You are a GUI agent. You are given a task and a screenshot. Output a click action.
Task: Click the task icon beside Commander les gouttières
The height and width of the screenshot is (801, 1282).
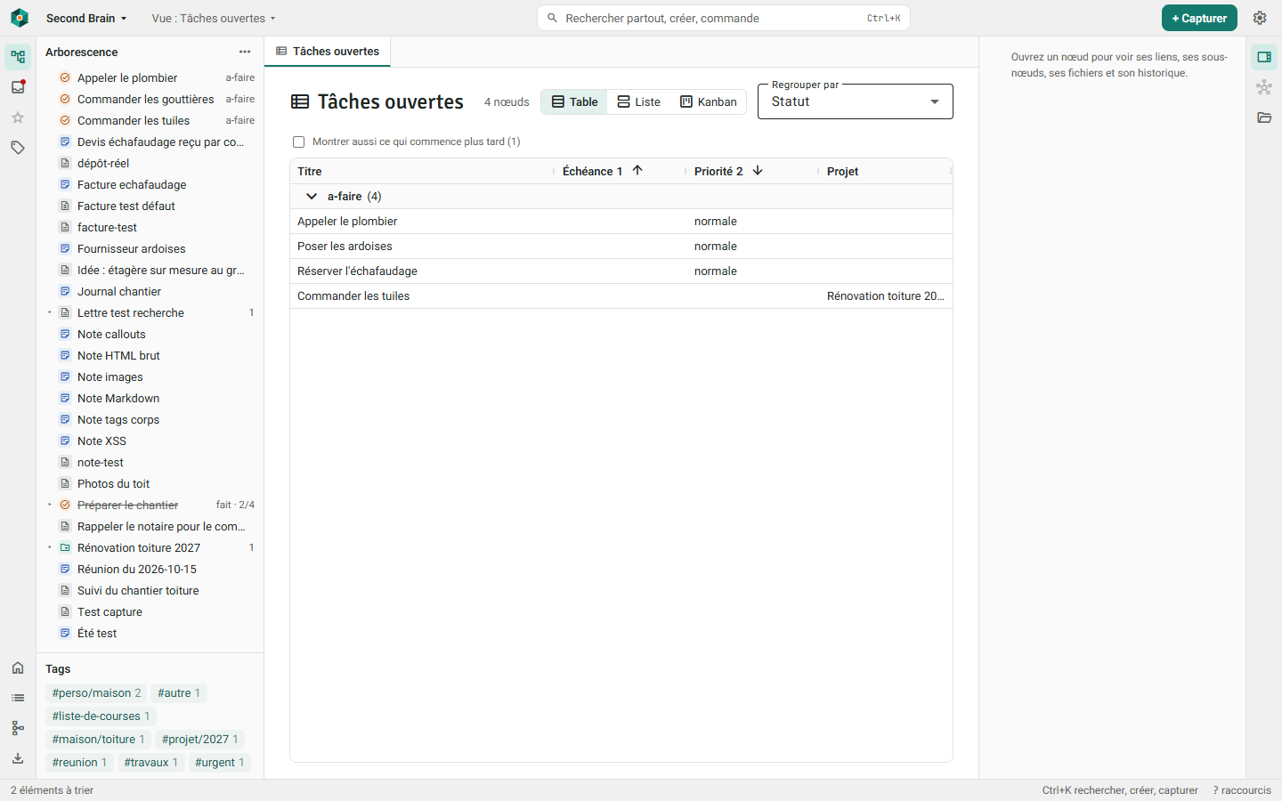65,99
